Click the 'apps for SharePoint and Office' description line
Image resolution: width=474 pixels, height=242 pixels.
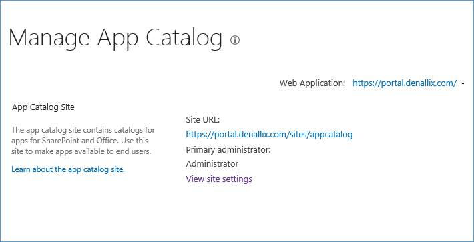pos(80,141)
